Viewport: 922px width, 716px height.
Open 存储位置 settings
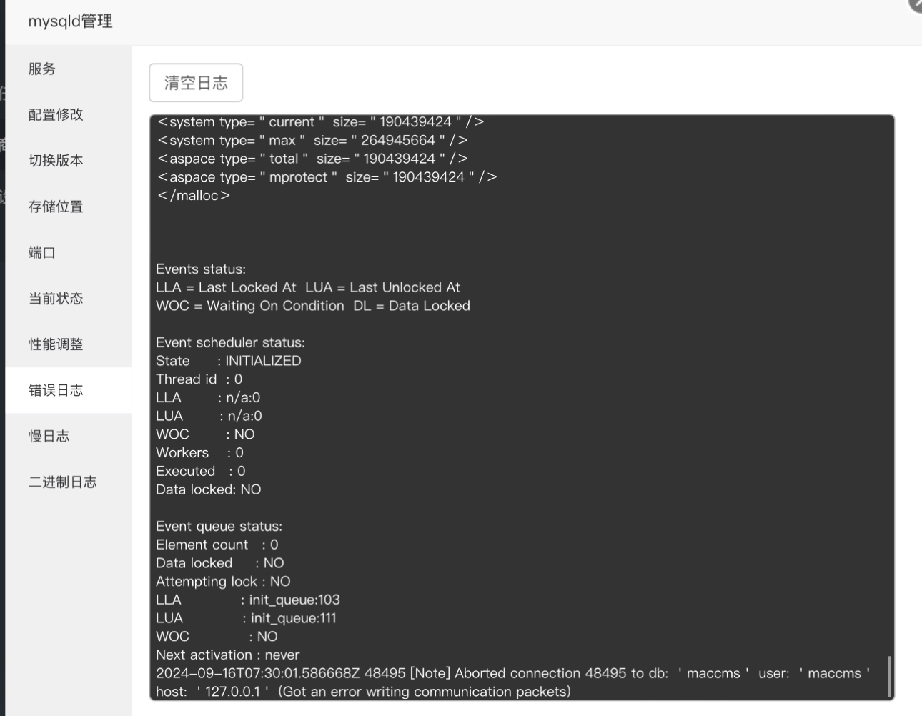(69, 207)
